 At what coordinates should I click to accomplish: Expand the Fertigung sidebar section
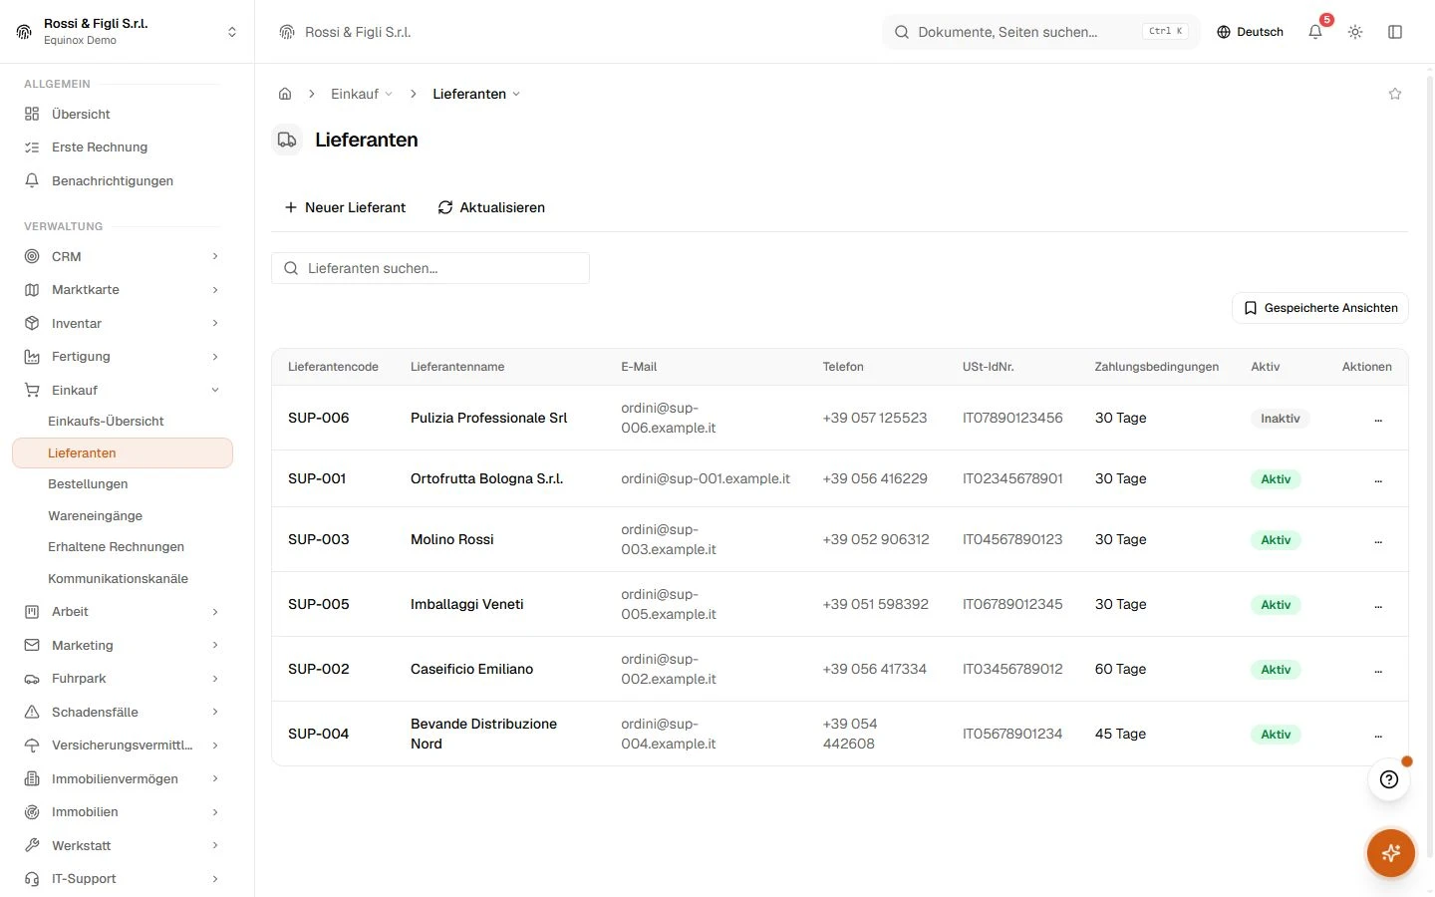click(122, 357)
